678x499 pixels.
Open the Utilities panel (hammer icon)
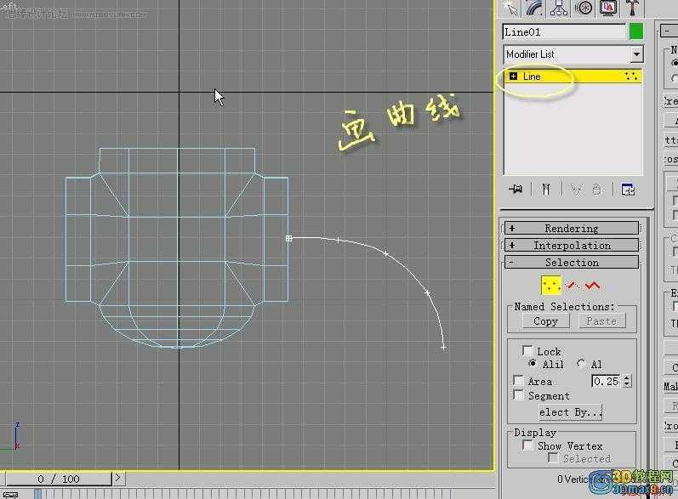click(633, 8)
